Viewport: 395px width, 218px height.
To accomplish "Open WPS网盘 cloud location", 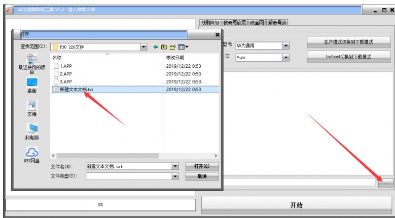I will (32, 155).
